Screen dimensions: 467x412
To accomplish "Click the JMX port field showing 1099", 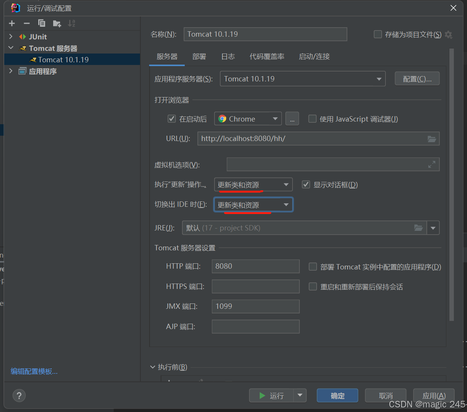I will pos(255,306).
